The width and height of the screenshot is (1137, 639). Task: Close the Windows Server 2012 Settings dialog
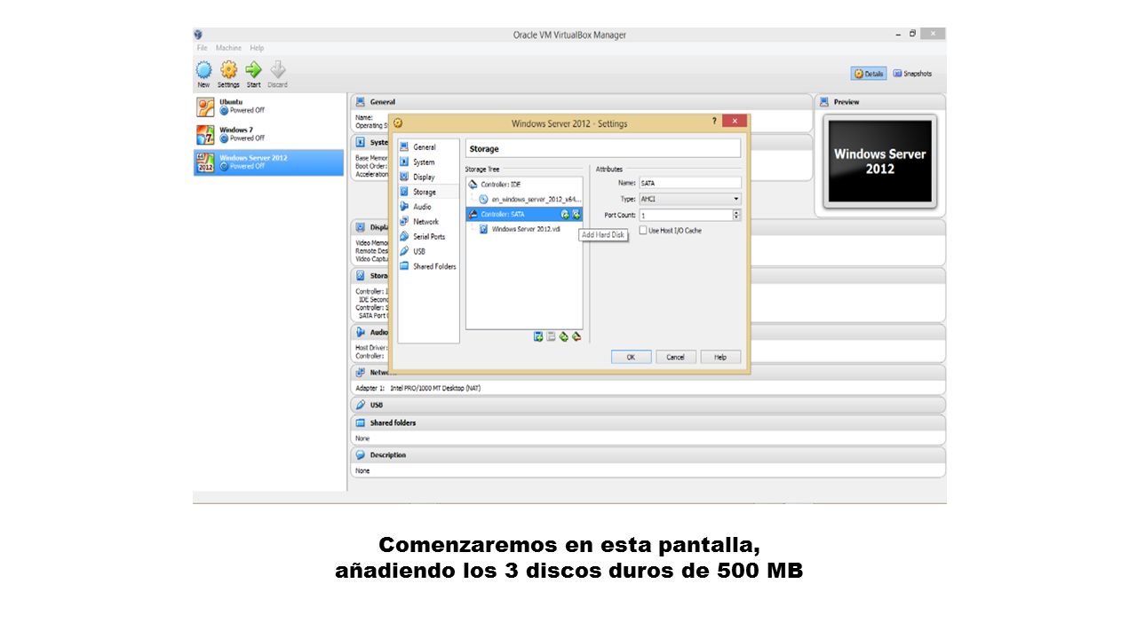pos(734,122)
